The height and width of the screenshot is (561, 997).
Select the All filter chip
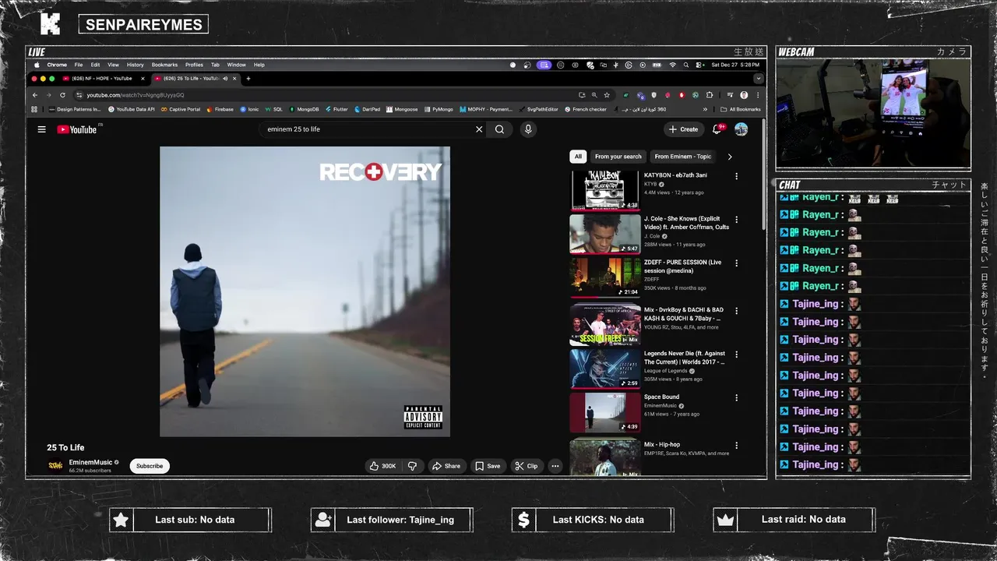tap(578, 157)
